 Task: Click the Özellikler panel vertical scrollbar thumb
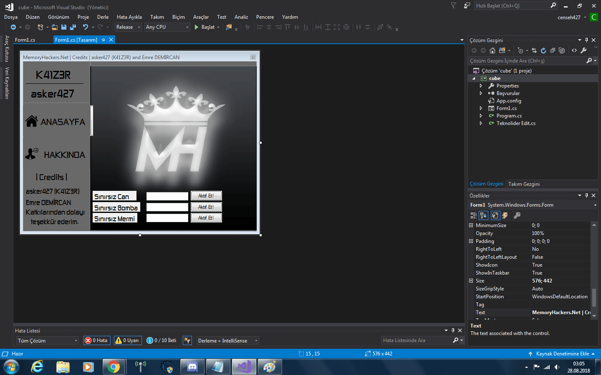pos(594,297)
